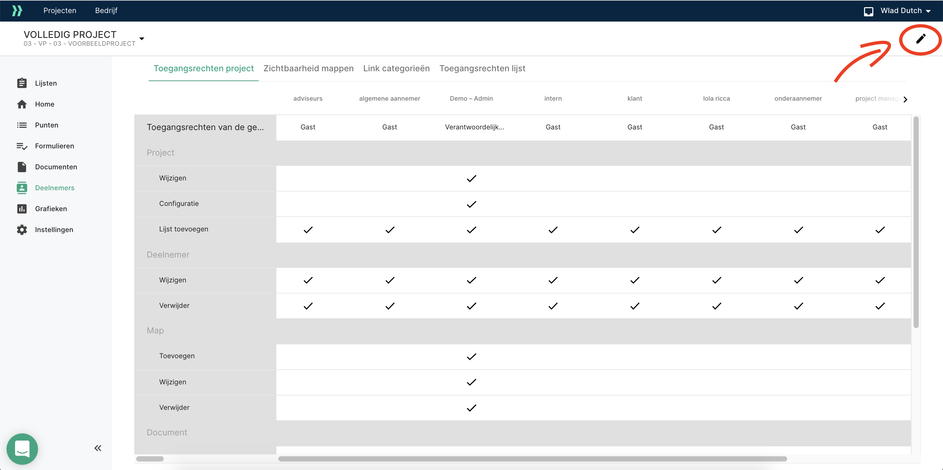Click the green double-chevron app logo
Viewport: 943px width, 470px height.
(x=17, y=10)
